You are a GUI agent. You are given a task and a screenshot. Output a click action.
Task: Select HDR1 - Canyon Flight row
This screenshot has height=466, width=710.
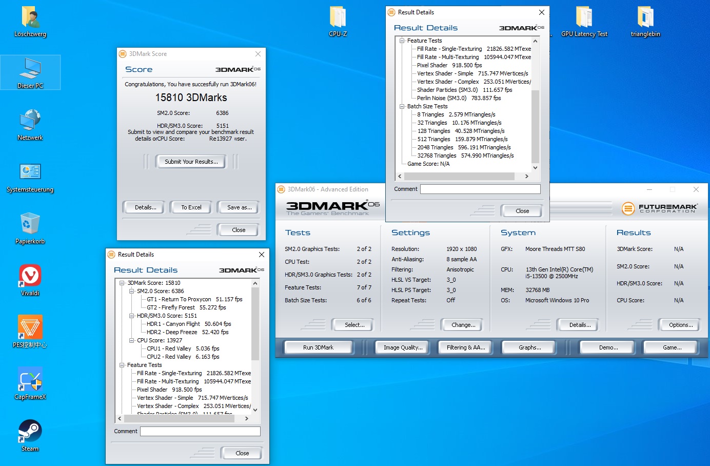(x=189, y=324)
